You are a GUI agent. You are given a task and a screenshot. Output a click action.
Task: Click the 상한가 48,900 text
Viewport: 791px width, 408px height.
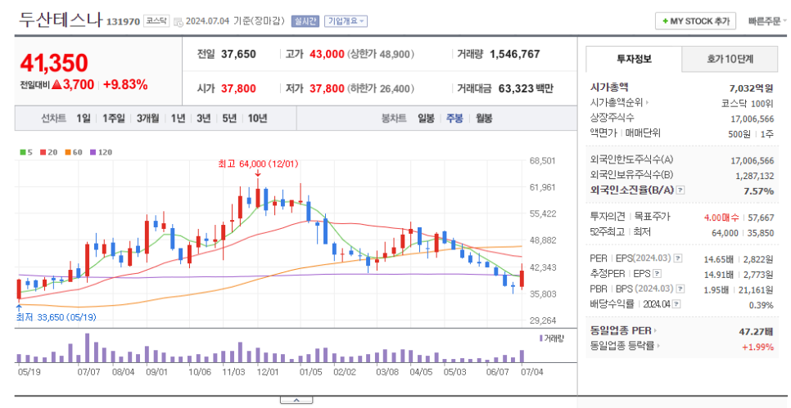click(381, 54)
